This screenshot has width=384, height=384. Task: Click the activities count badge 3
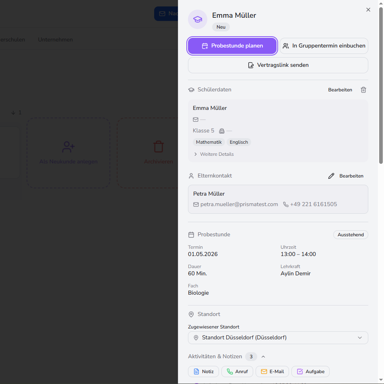pos(251,357)
